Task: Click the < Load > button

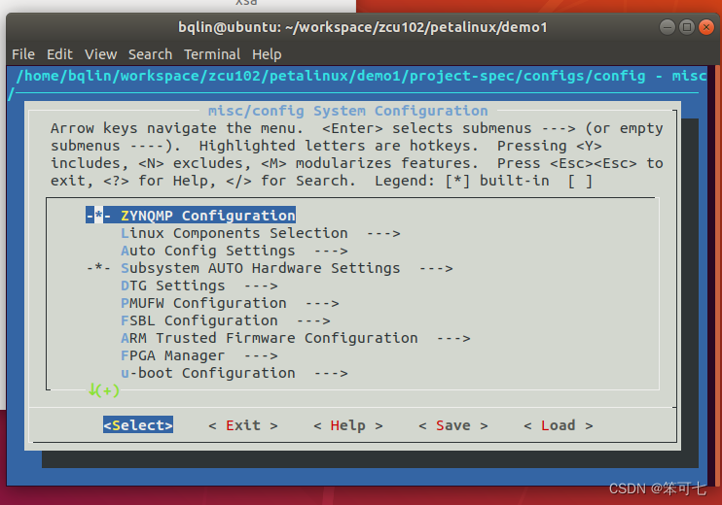Action: [559, 425]
